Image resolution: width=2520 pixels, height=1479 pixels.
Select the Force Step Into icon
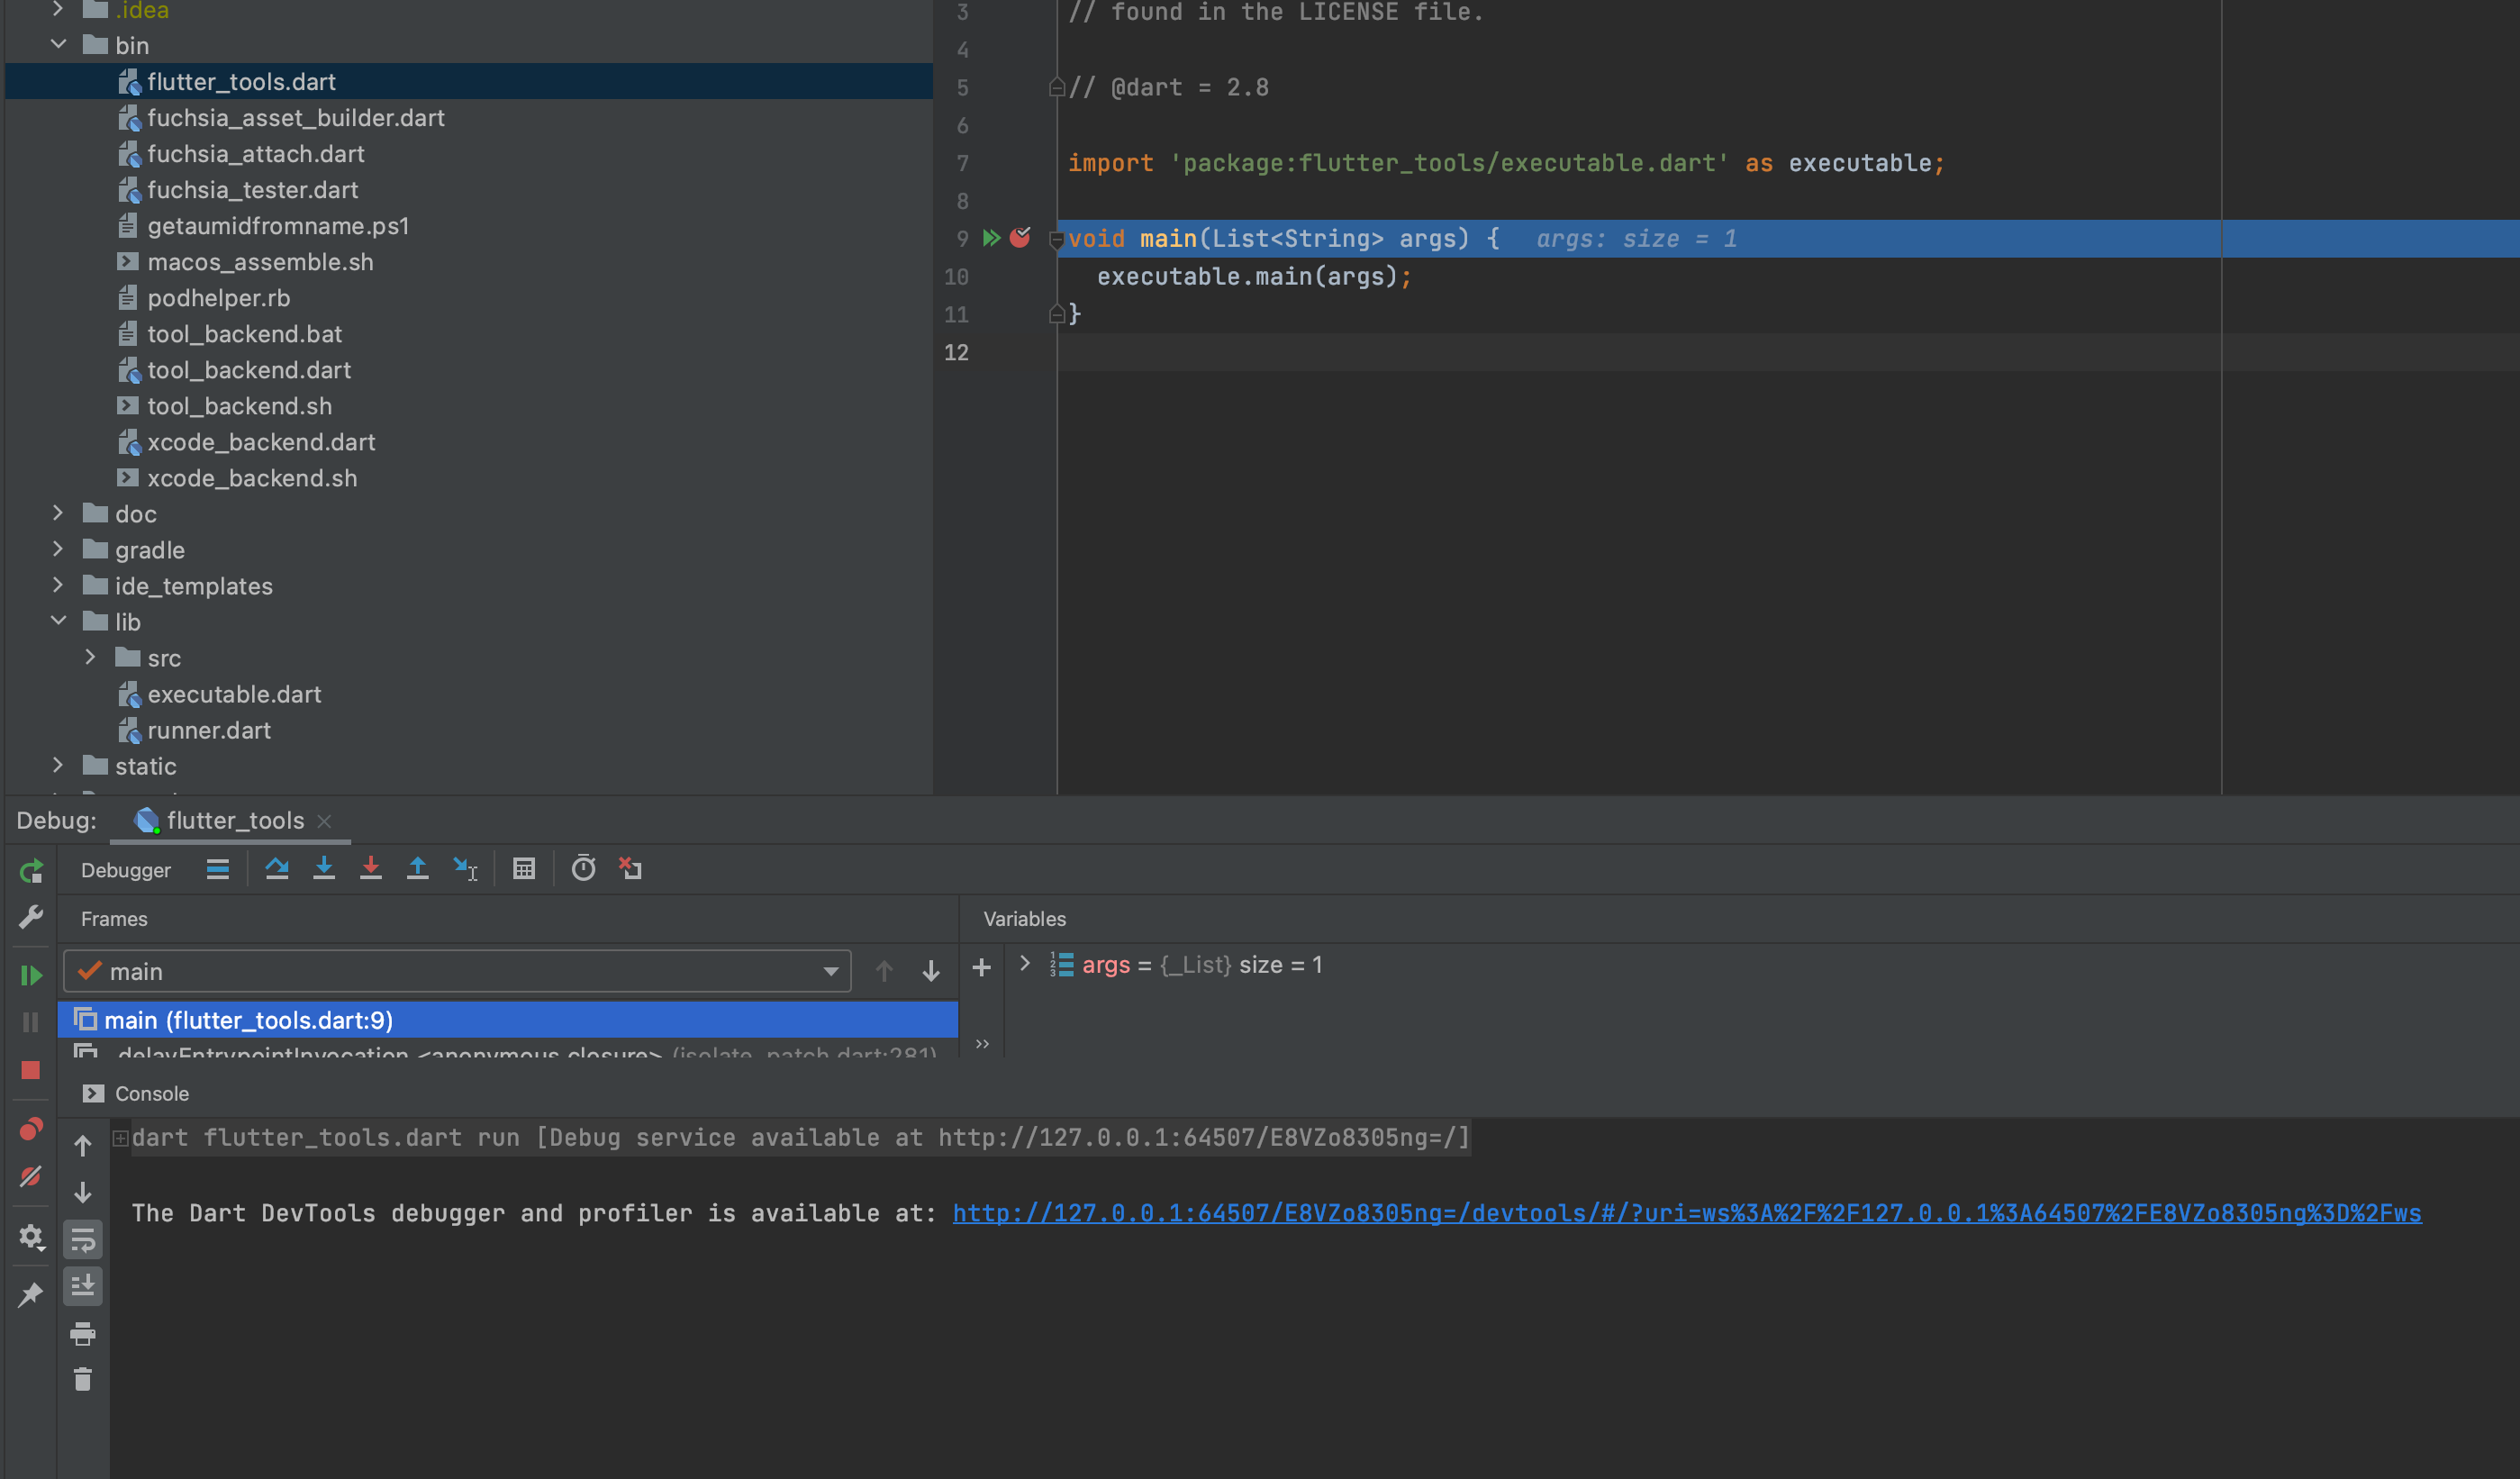(x=371, y=869)
